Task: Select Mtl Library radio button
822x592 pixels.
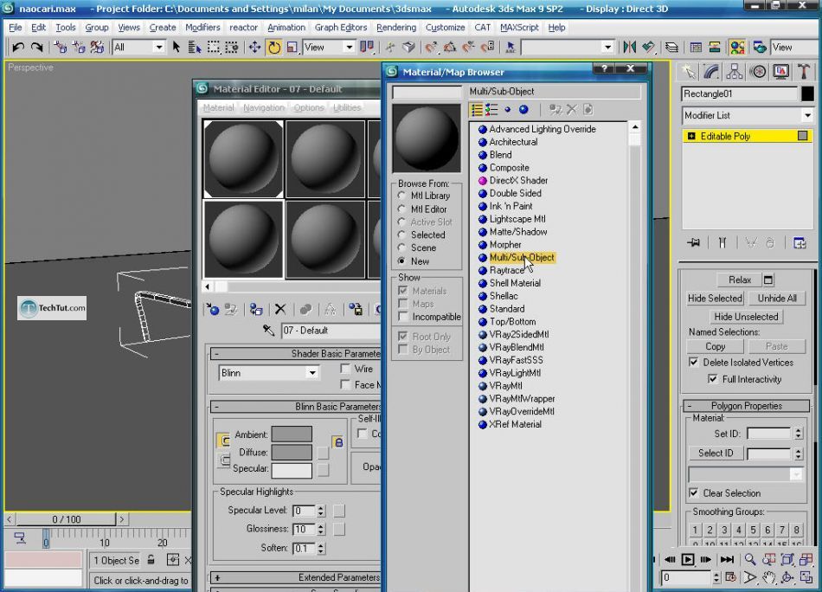Action: (x=401, y=196)
